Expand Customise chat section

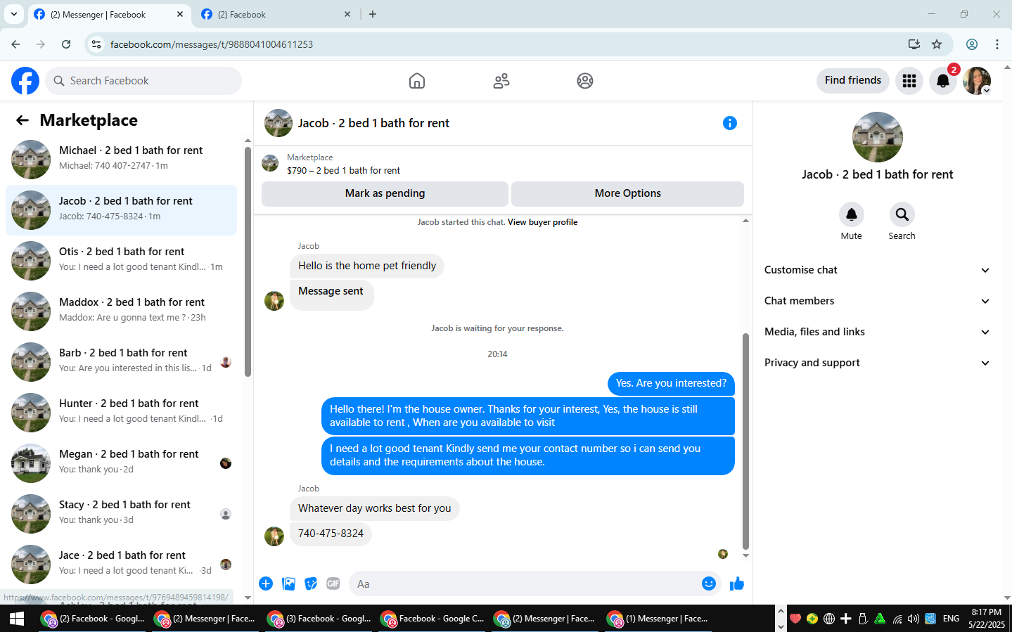[877, 270]
